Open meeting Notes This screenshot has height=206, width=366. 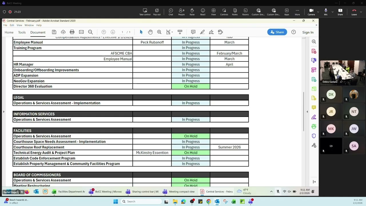[x=235, y=12]
